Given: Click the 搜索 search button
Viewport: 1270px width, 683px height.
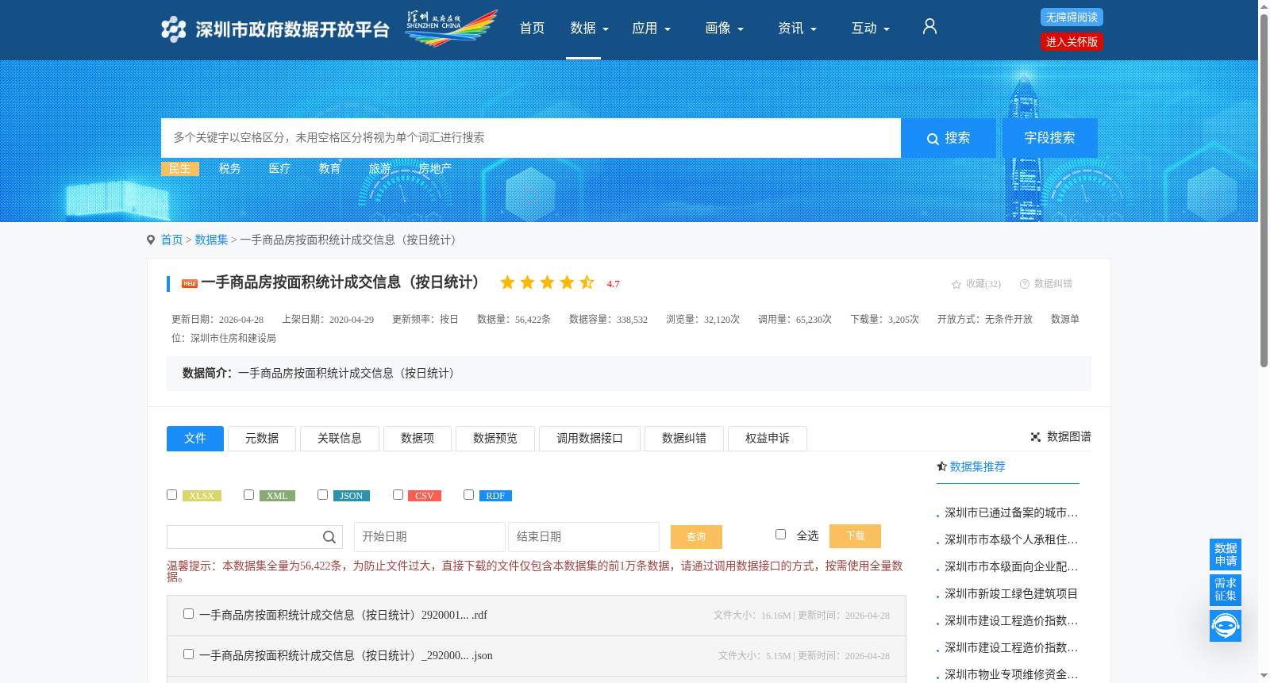Looking at the screenshot, I should (949, 138).
